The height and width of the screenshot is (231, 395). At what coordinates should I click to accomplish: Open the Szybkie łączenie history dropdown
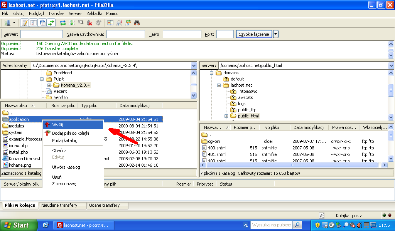point(276,34)
